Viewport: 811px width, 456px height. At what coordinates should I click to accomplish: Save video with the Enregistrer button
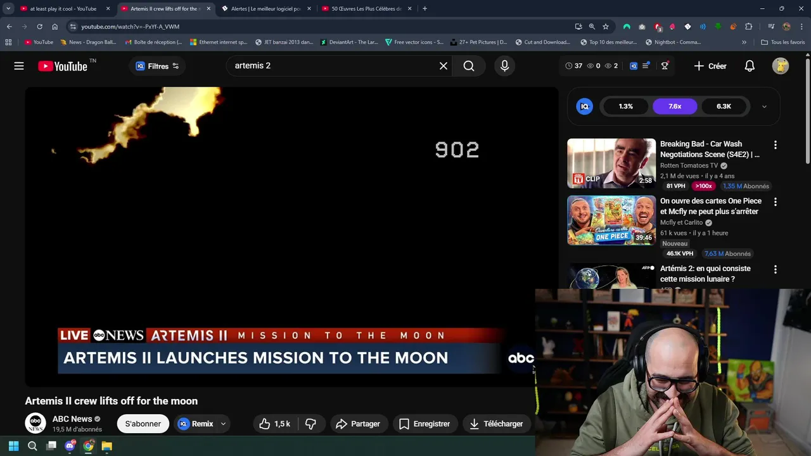click(x=425, y=424)
